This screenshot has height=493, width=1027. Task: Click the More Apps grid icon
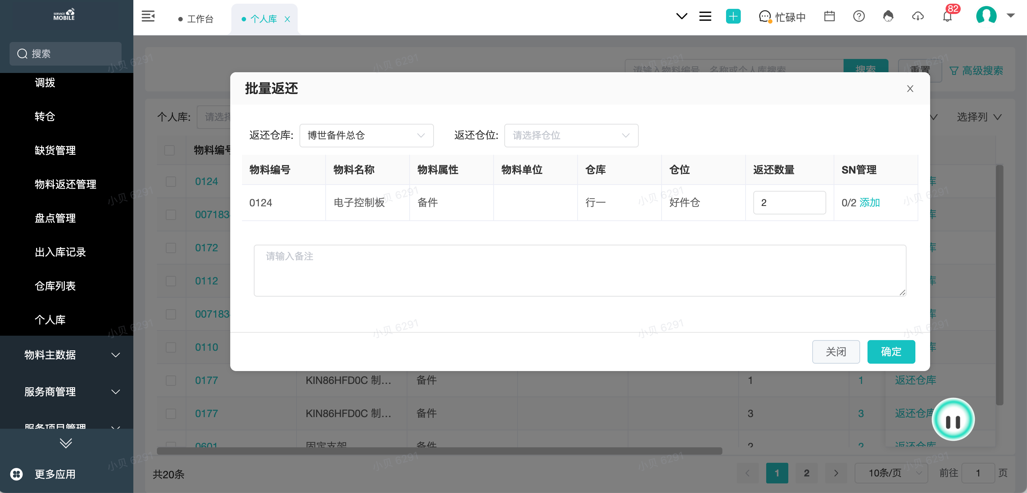click(x=16, y=474)
